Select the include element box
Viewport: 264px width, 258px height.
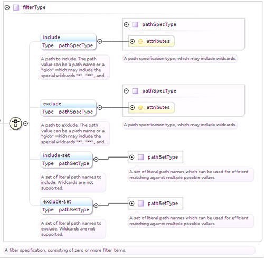coord(68,42)
